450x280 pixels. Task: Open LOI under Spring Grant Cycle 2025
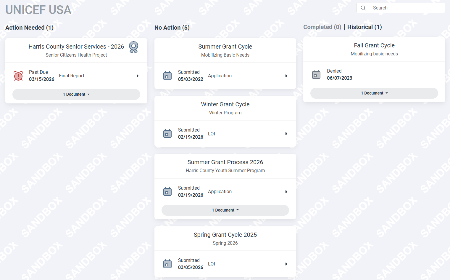212,264
